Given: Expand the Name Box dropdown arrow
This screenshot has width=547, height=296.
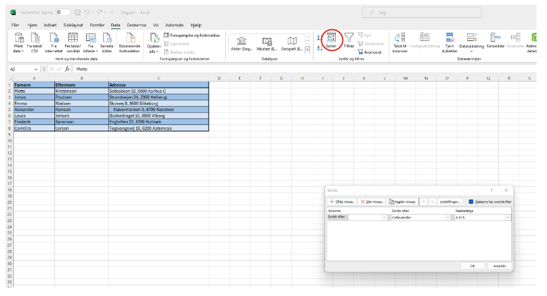Looking at the screenshot, I should [35, 69].
